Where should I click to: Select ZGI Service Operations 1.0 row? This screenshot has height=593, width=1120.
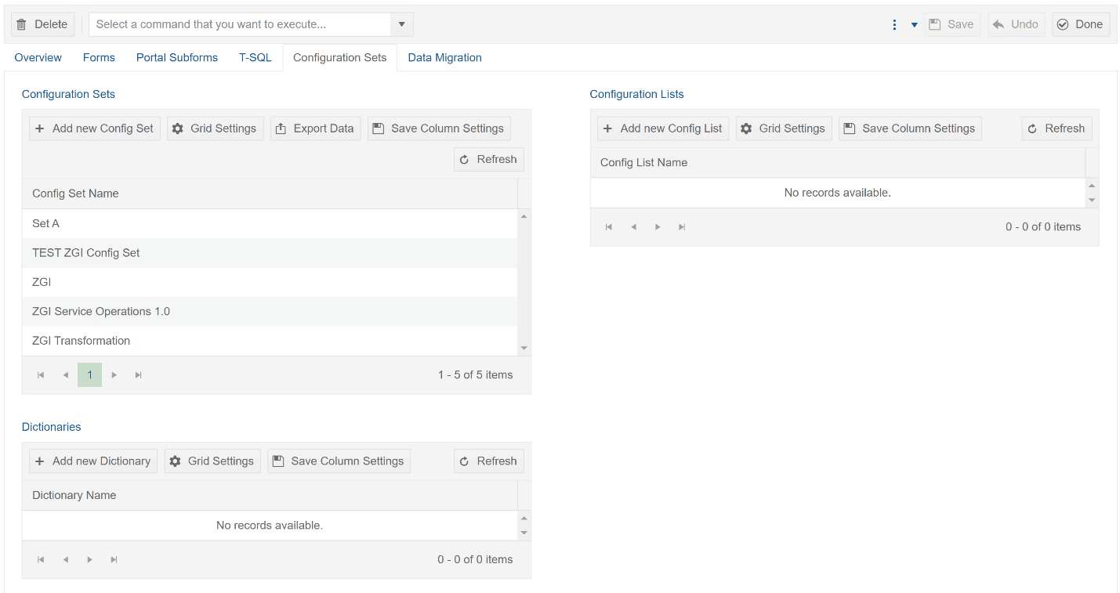pos(270,311)
